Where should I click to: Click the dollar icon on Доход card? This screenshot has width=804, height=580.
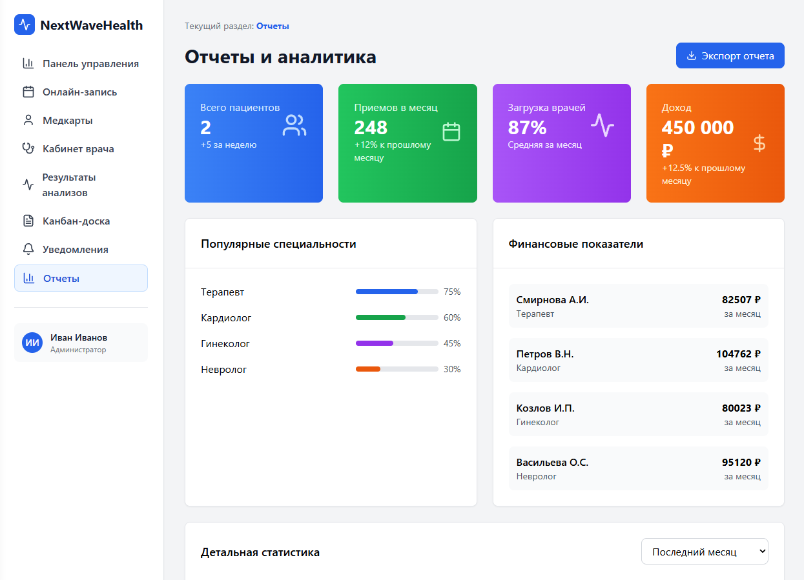click(x=760, y=144)
